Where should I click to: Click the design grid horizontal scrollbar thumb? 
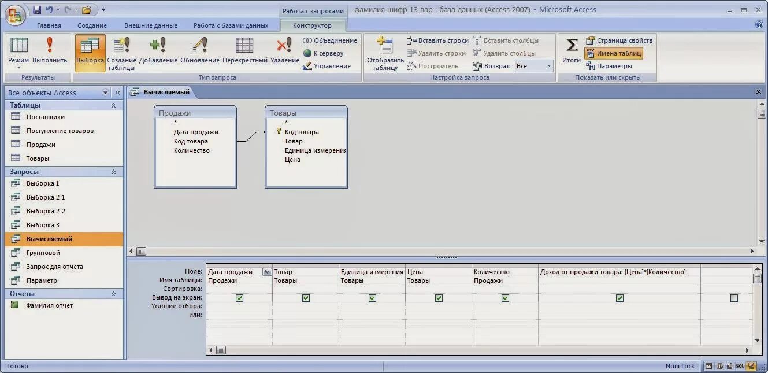coord(221,350)
